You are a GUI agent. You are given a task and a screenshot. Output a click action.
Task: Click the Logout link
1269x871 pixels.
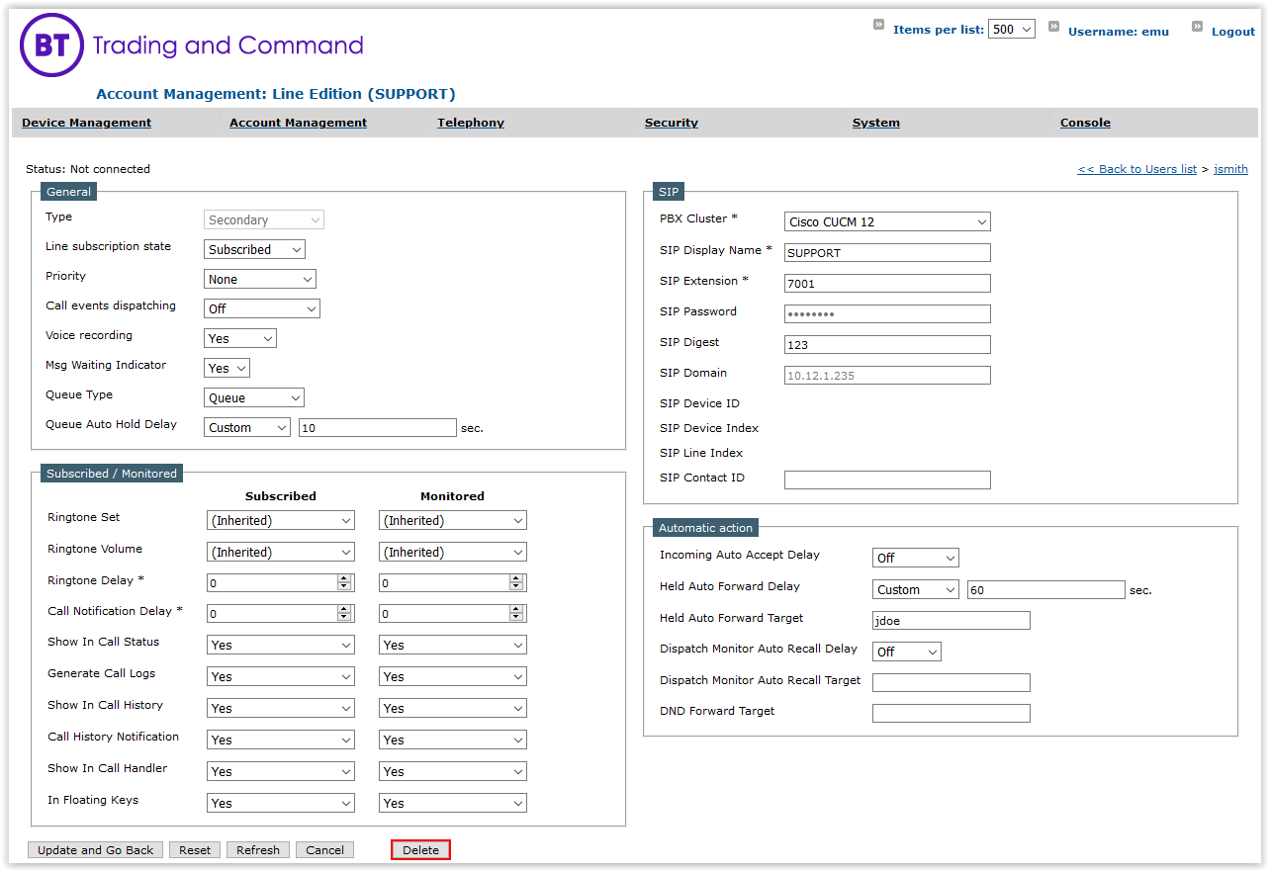1233,32
